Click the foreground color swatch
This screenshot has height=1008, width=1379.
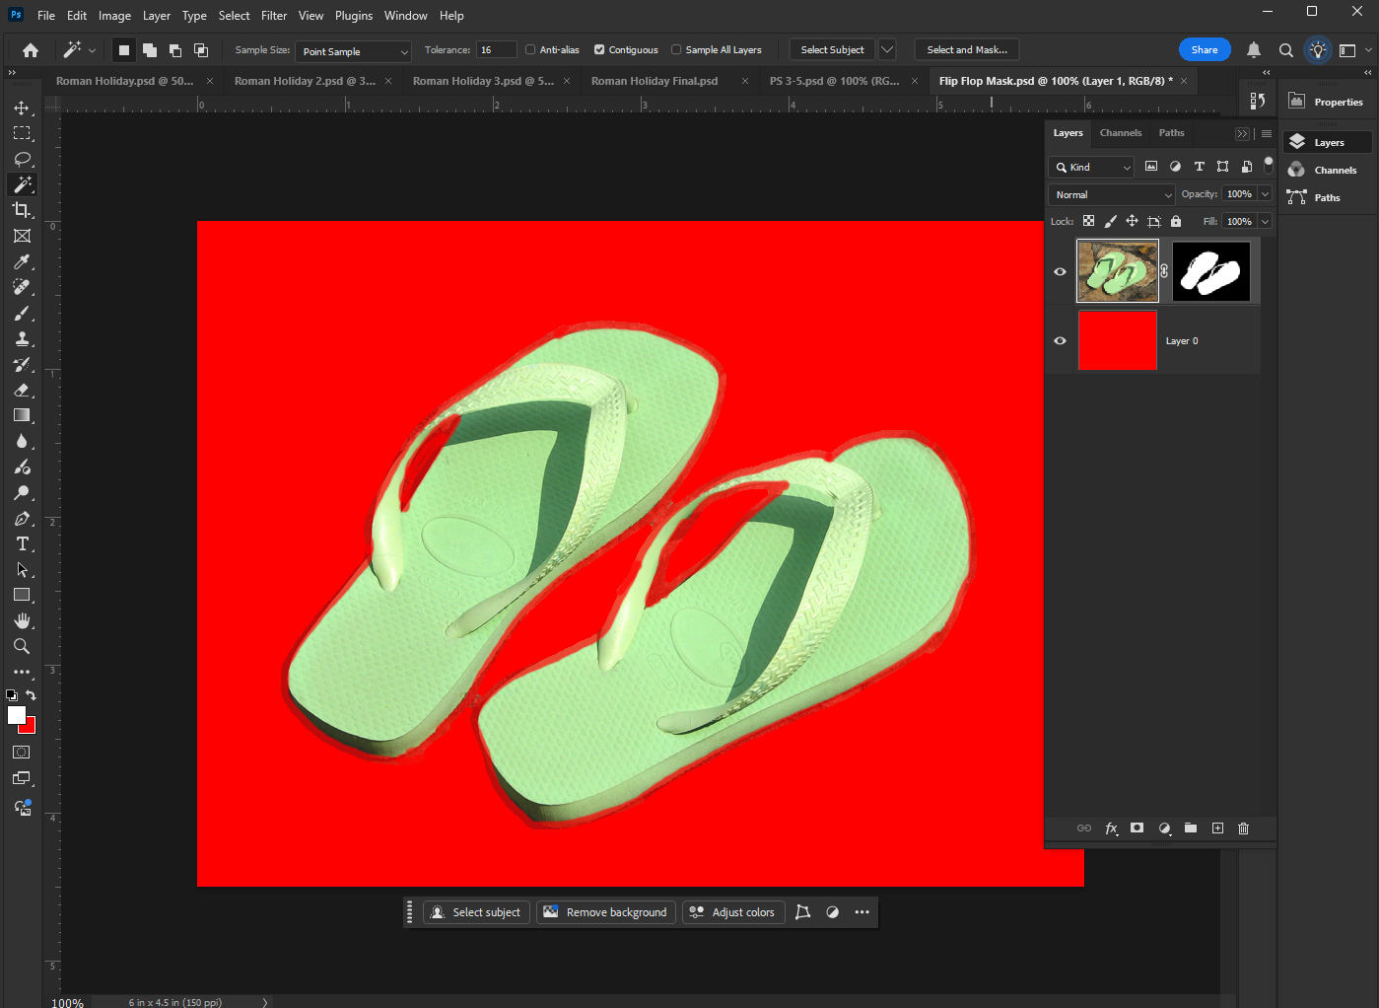[x=16, y=716]
